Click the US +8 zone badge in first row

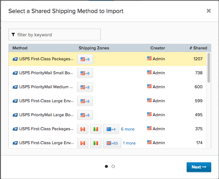85,59
